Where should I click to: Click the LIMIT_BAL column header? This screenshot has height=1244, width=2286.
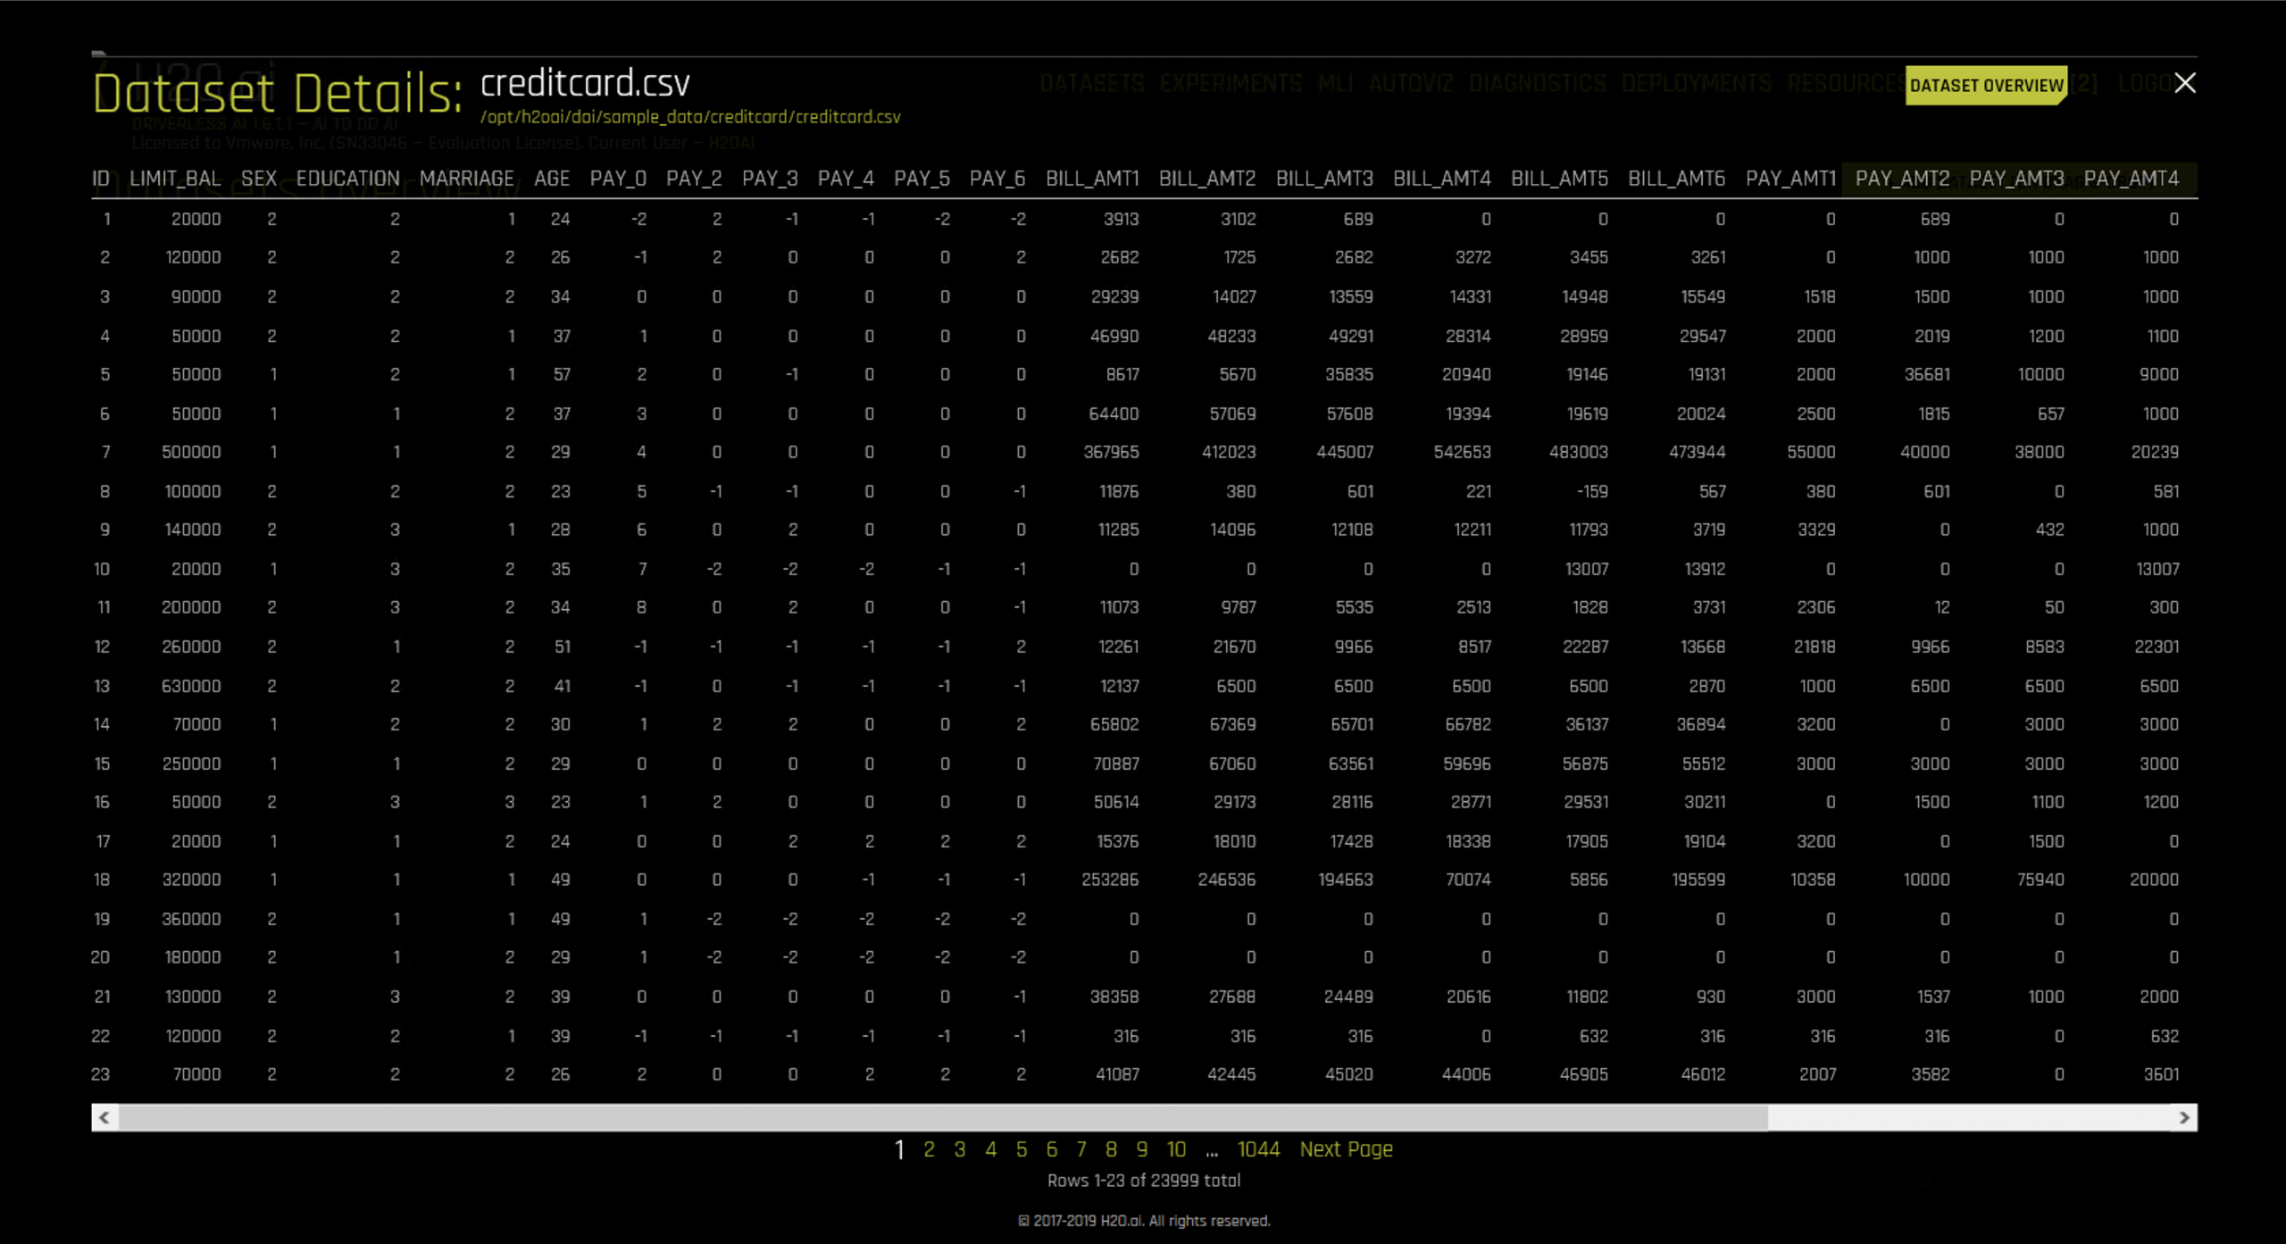tap(175, 179)
